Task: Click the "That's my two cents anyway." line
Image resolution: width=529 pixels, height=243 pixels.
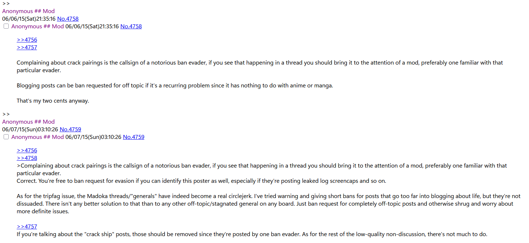Action: (x=53, y=101)
